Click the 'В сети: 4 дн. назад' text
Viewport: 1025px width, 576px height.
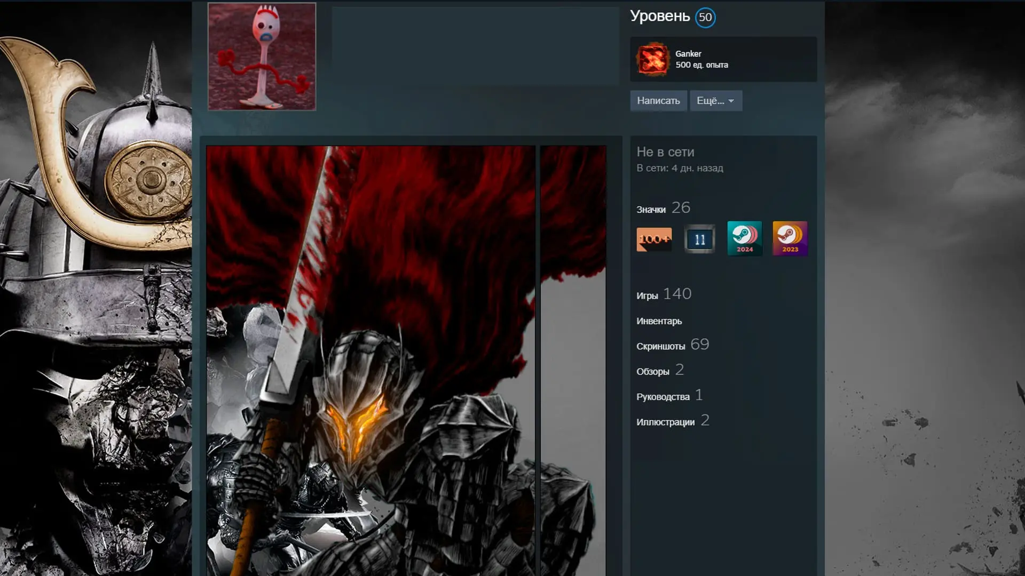pyautogui.click(x=680, y=168)
